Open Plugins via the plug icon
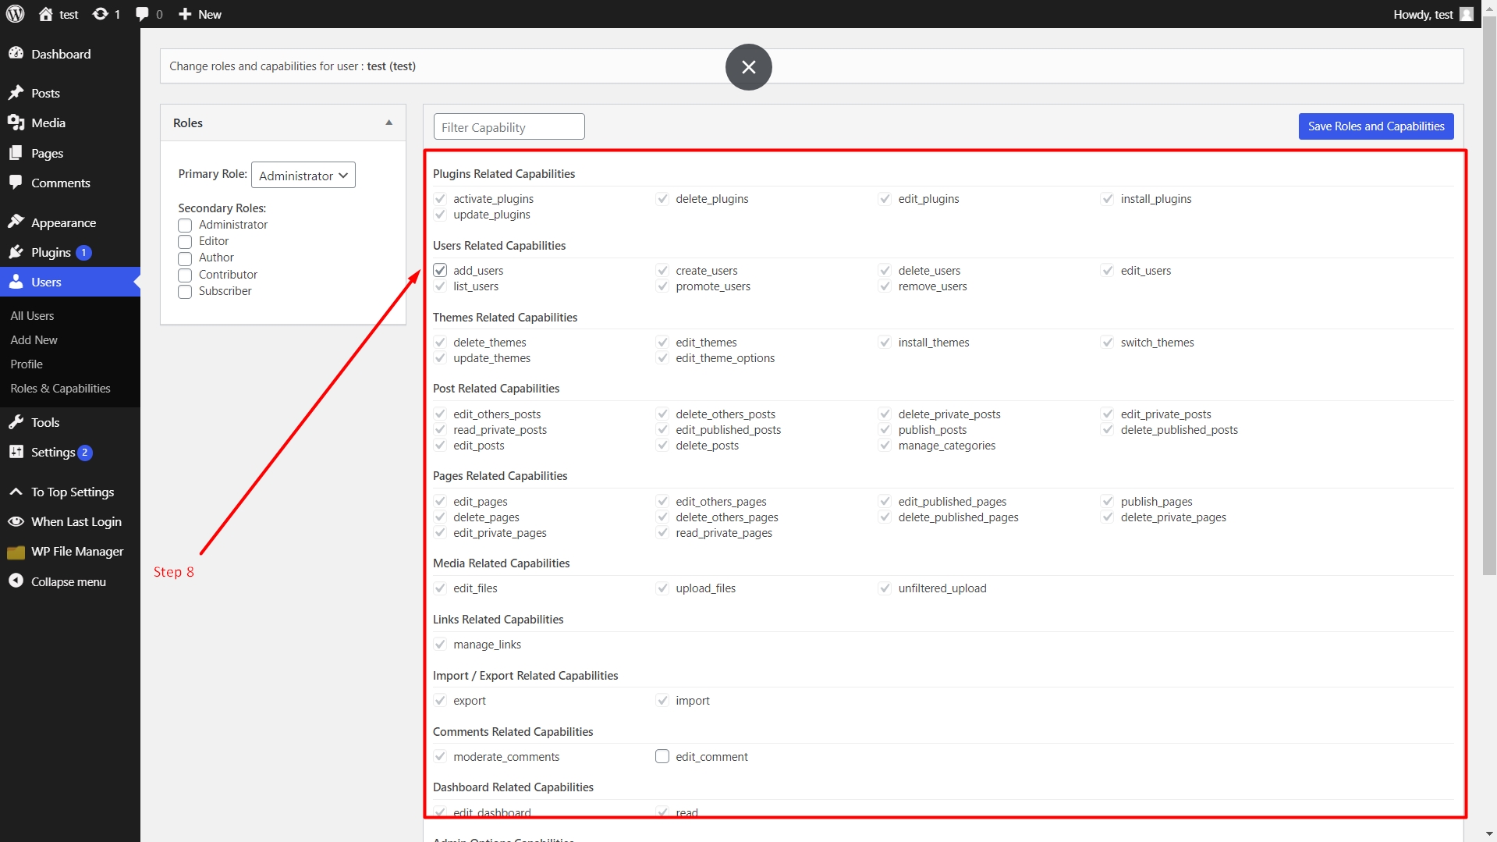Viewport: 1497px width, 842px height. click(16, 252)
